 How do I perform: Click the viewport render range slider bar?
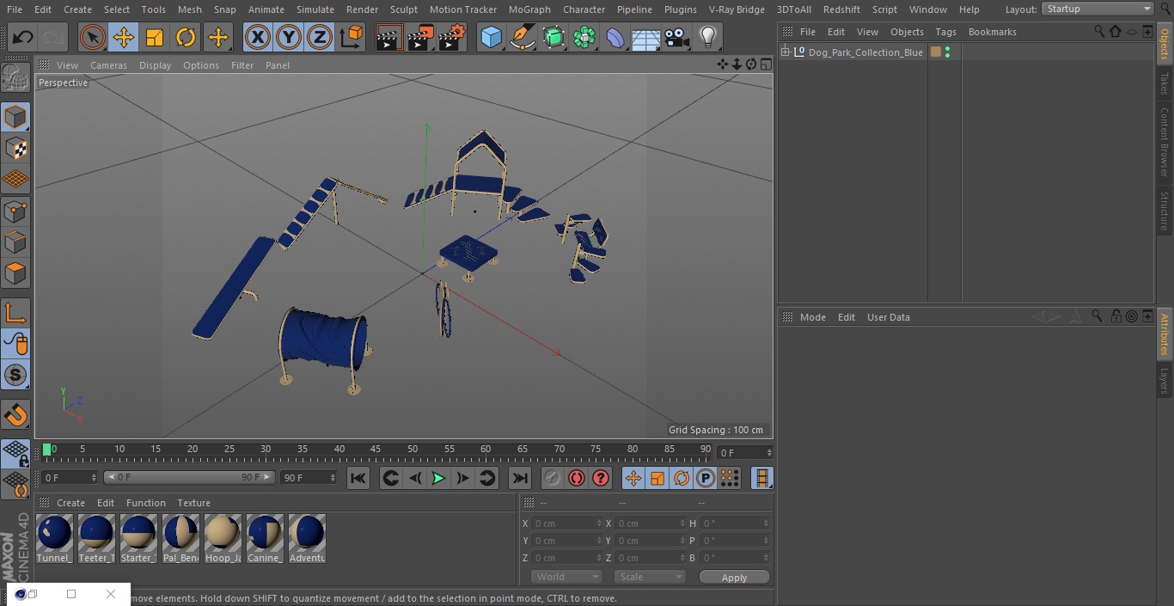coord(189,477)
